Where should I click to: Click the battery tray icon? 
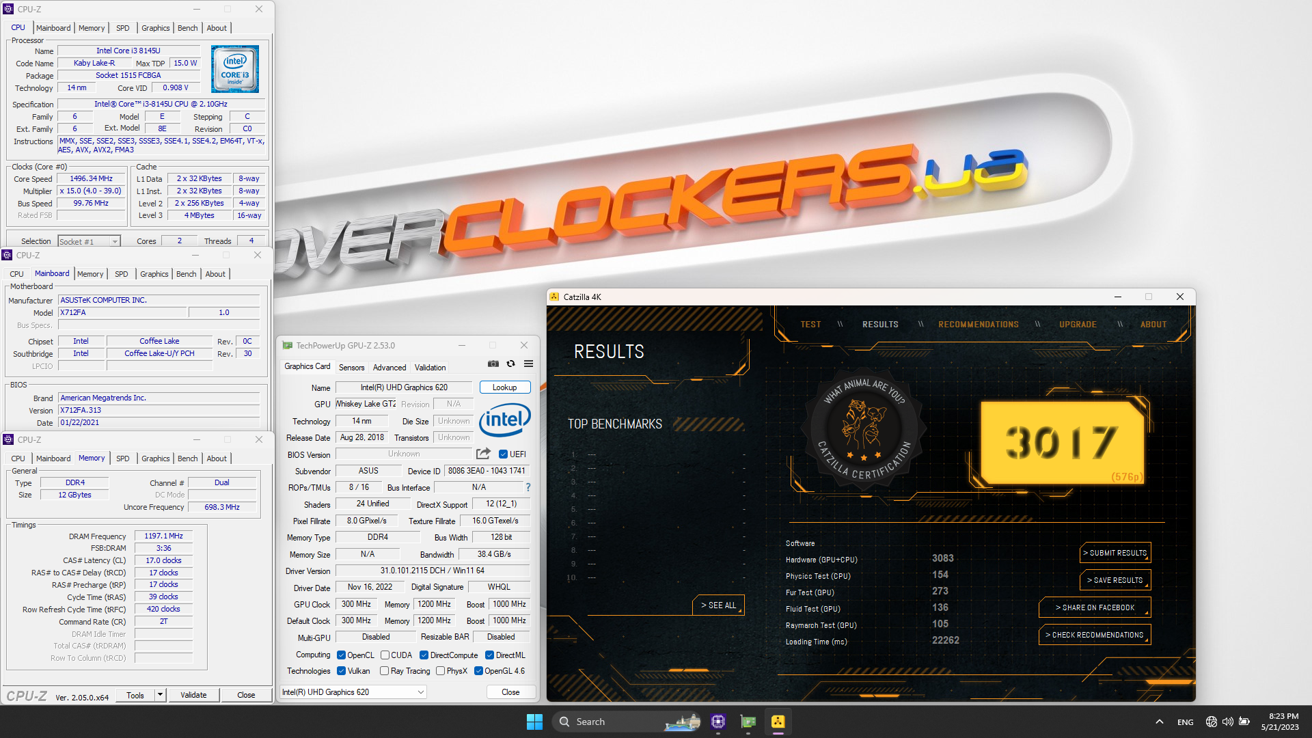[x=1244, y=722]
